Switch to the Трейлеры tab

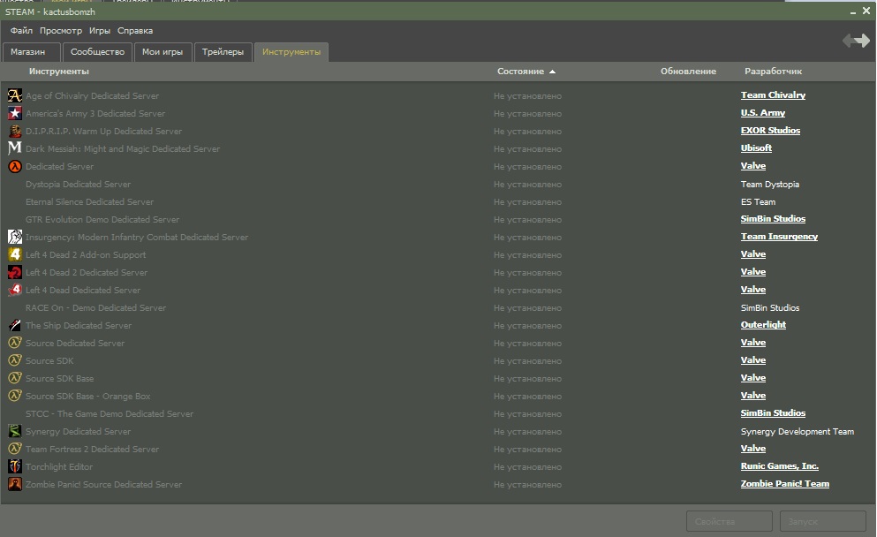pyautogui.click(x=223, y=52)
